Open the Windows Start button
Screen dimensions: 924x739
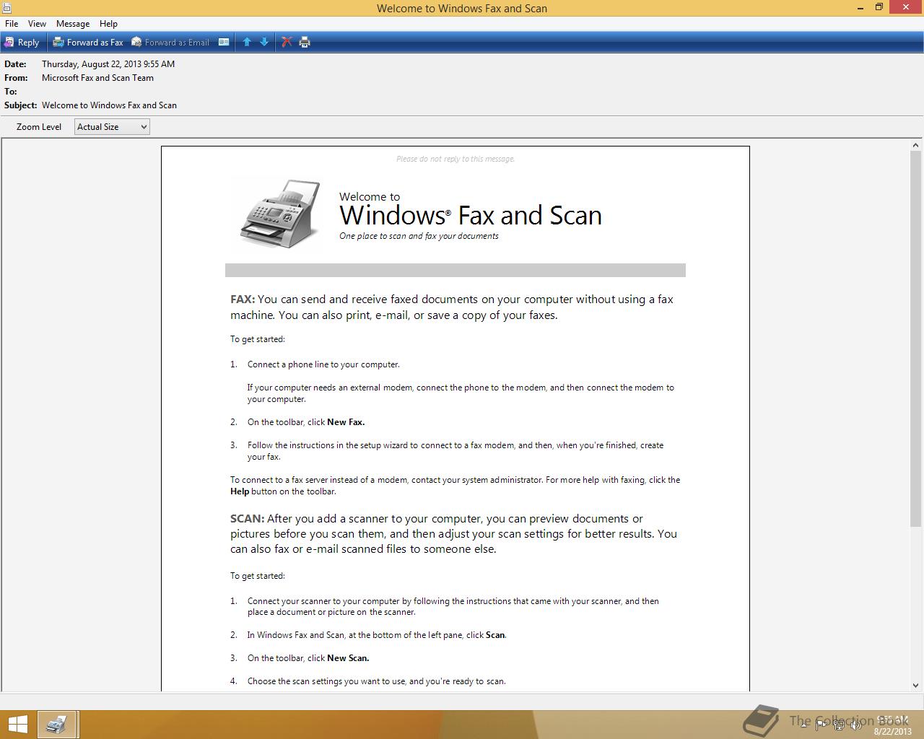[17, 725]
